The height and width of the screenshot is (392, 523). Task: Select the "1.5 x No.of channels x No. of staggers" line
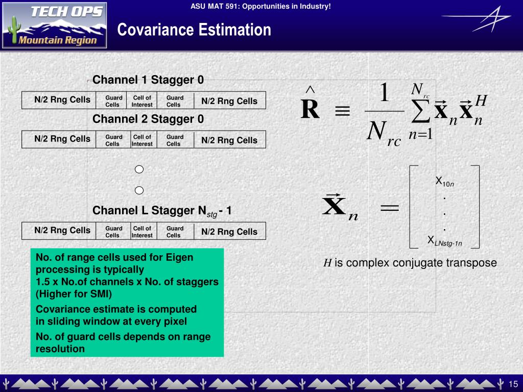pos(127,282)
